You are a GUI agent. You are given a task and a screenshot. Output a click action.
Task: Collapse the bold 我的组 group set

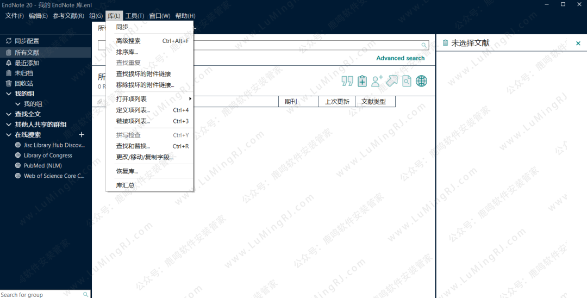tap(9, 94)
